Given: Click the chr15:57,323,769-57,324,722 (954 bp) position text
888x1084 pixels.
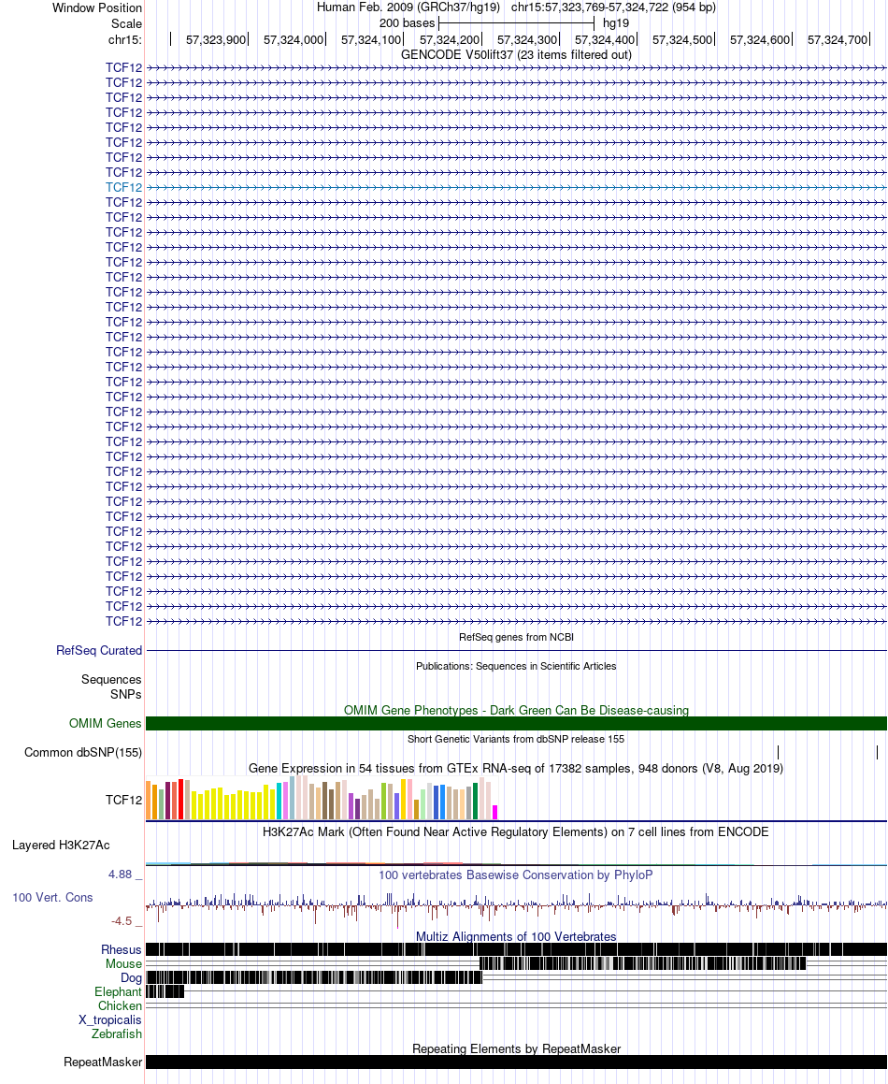Looking at the screenshot, I should click(613, 7).
